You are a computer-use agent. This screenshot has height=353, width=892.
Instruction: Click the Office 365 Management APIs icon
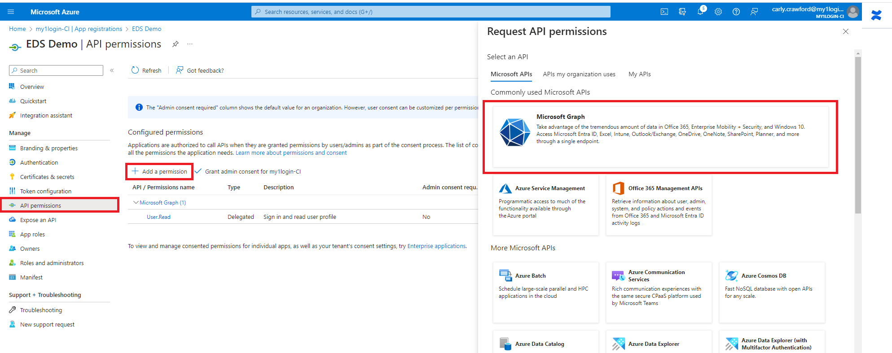[619, 188]
